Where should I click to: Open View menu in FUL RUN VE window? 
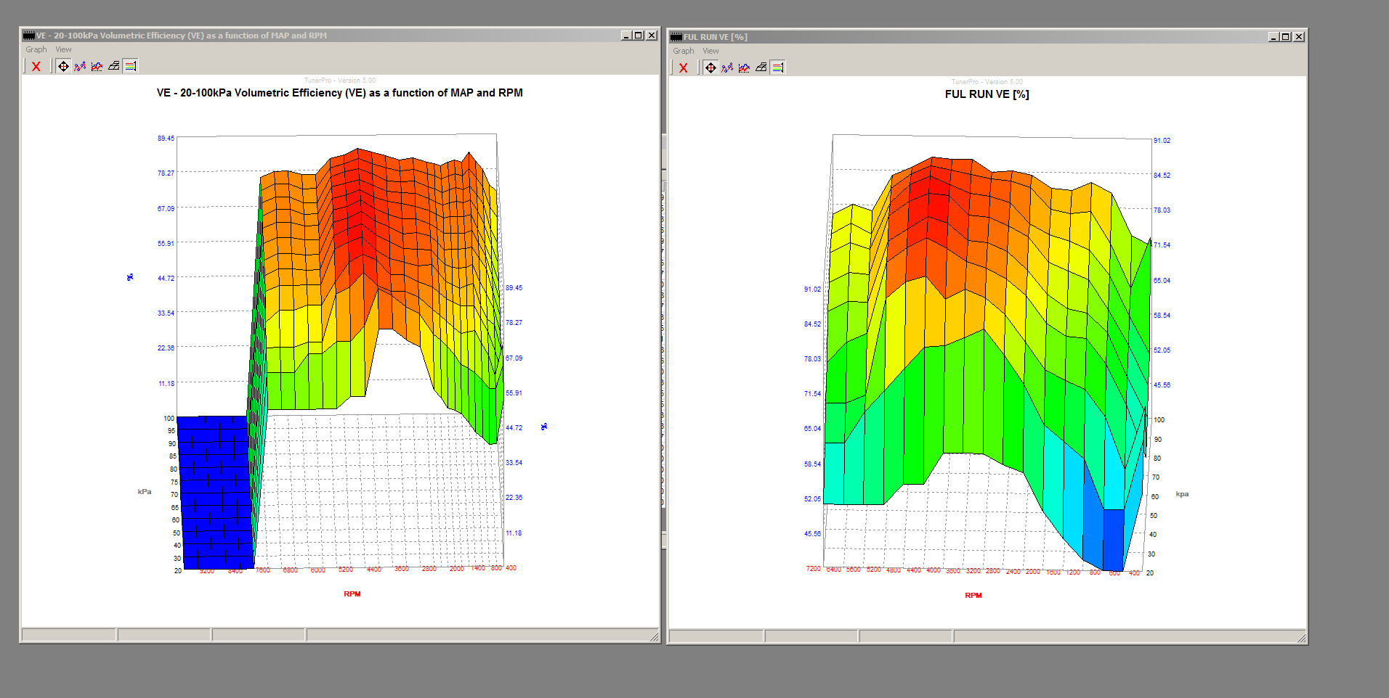[711, 51]
